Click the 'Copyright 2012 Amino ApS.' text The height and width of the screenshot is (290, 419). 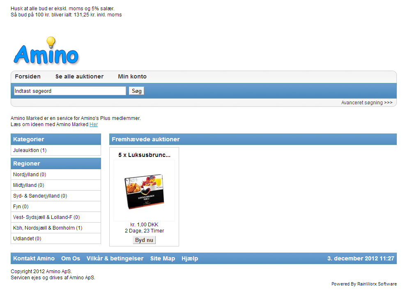pos(41,272)
